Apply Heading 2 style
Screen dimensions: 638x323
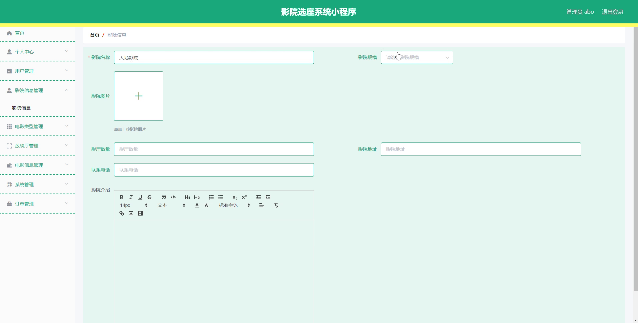point(197,197)
